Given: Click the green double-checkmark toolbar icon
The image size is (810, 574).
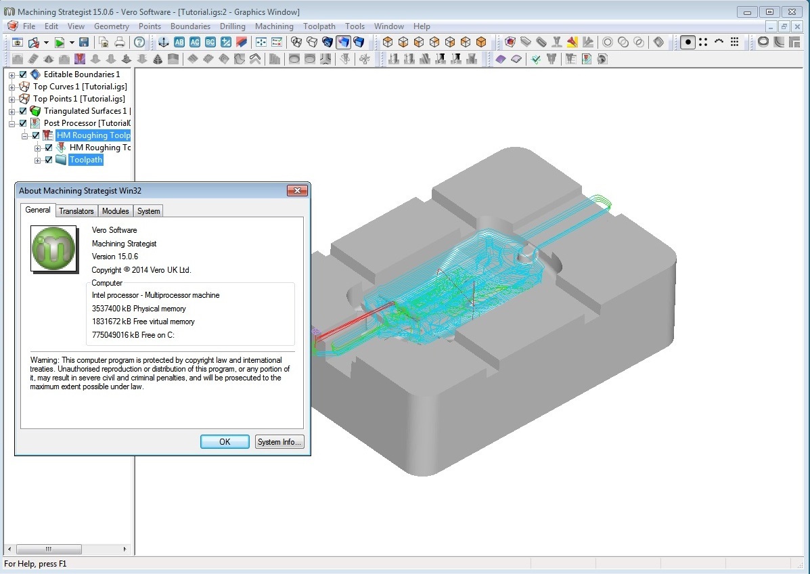Looking at the screenshot, I should click(536, 60).
